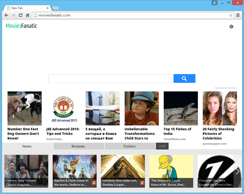Open the Financier Gao news card
Screen dimensions: 244x194
pos(220,171)
